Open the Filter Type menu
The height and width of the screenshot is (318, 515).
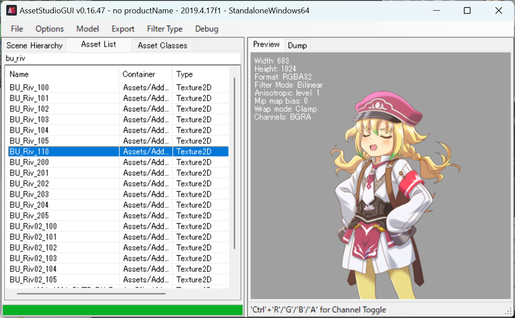coord(165,29)
